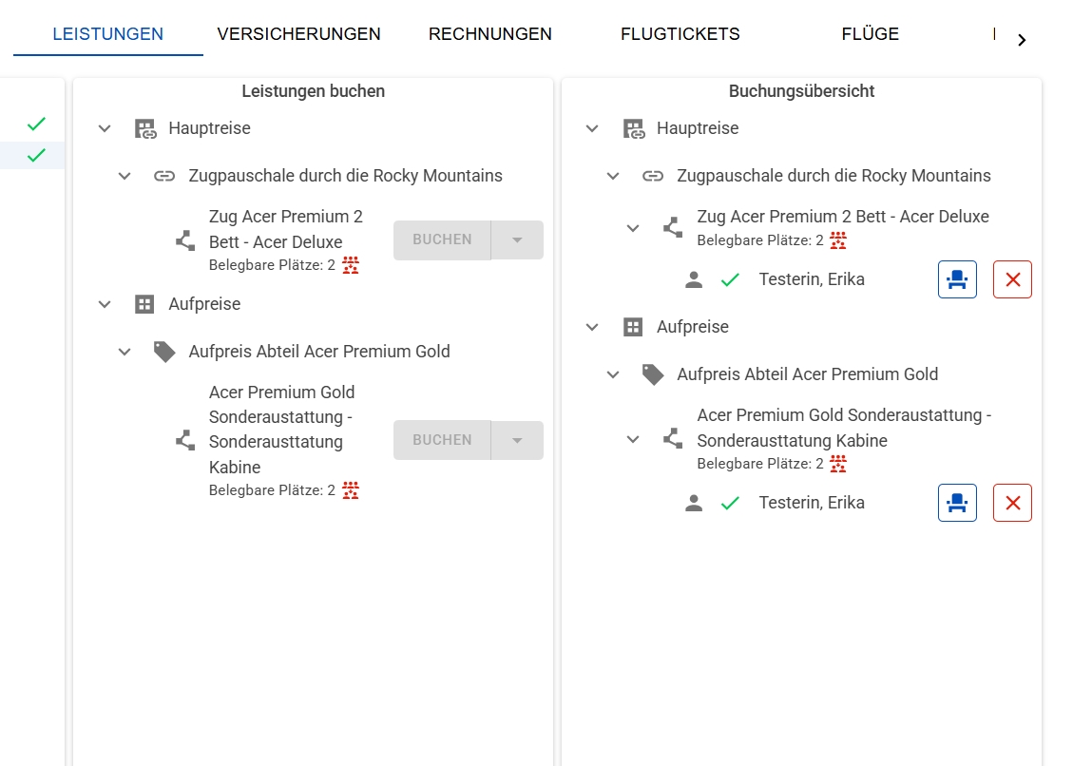Click BUCHEN for Acer Premium Gold Sonderausstattung
The width and height of the screenshot is (1073, 766).
tap(442, 441)
